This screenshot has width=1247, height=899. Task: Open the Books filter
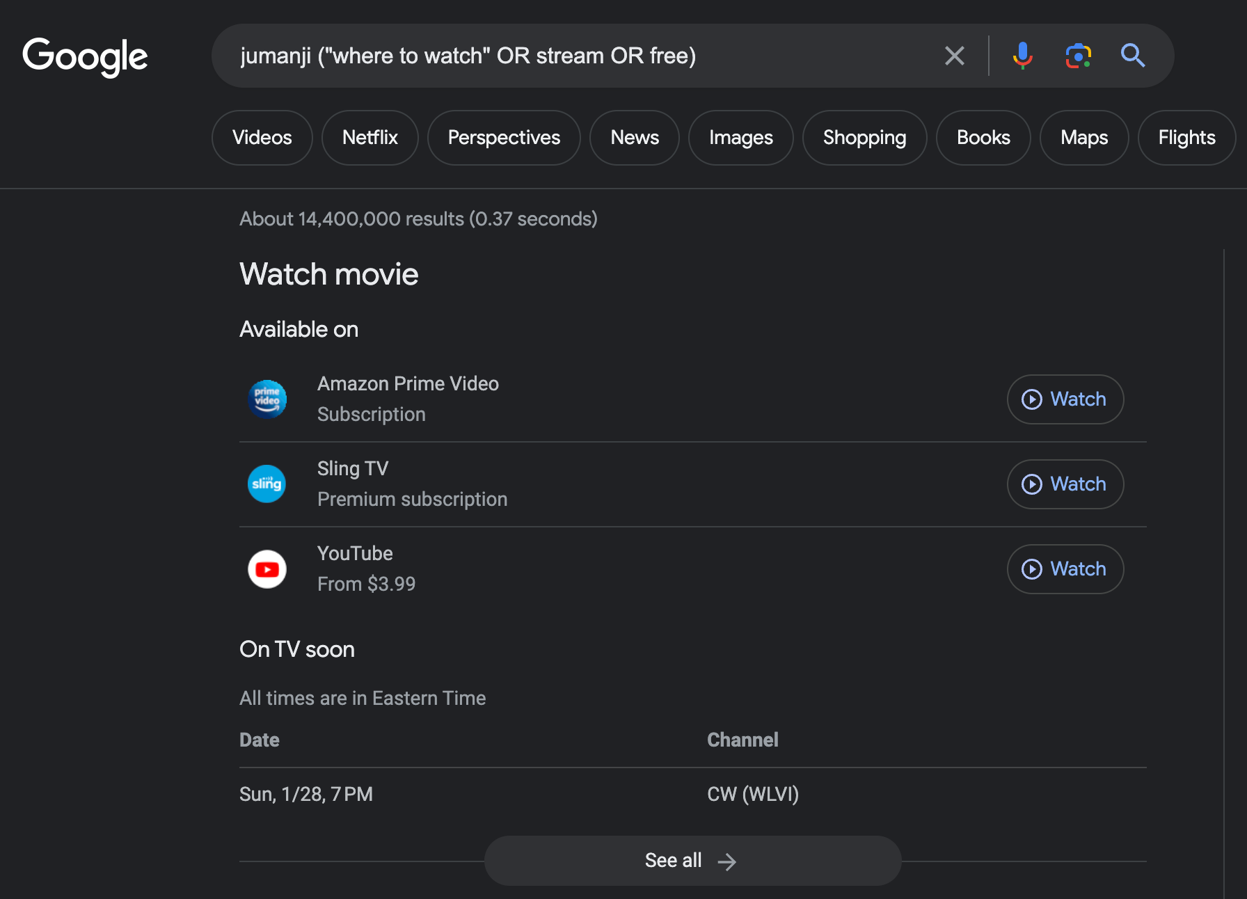coord(983,138)
